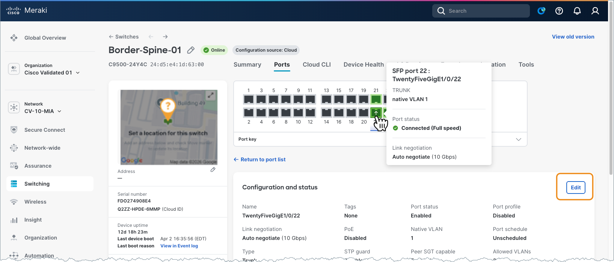
Task: Expand the Port key chevron
Action: point(519,139)
